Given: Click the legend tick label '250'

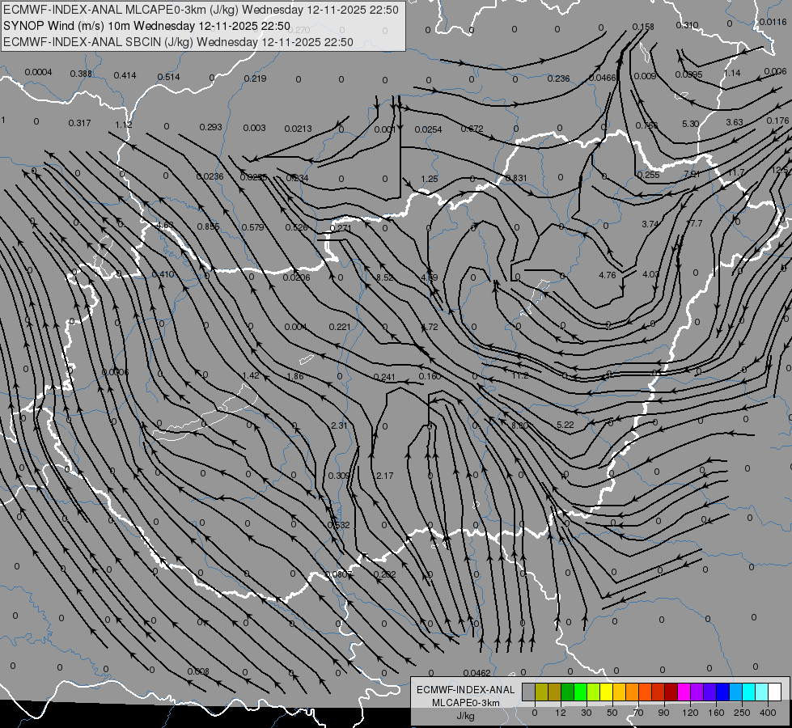Looking at the screenshot, I should pyautogui.click(x=742, y=713).
